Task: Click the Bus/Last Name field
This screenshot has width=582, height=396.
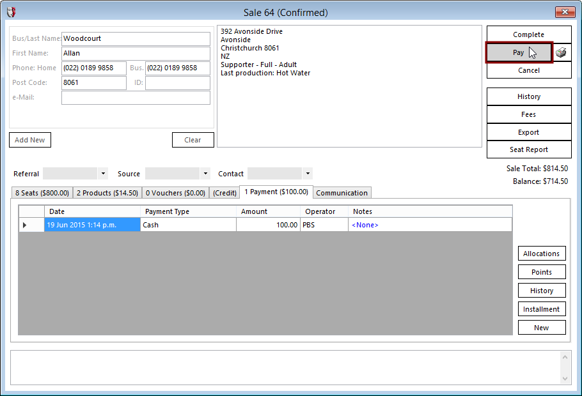Action: [136, 38]
